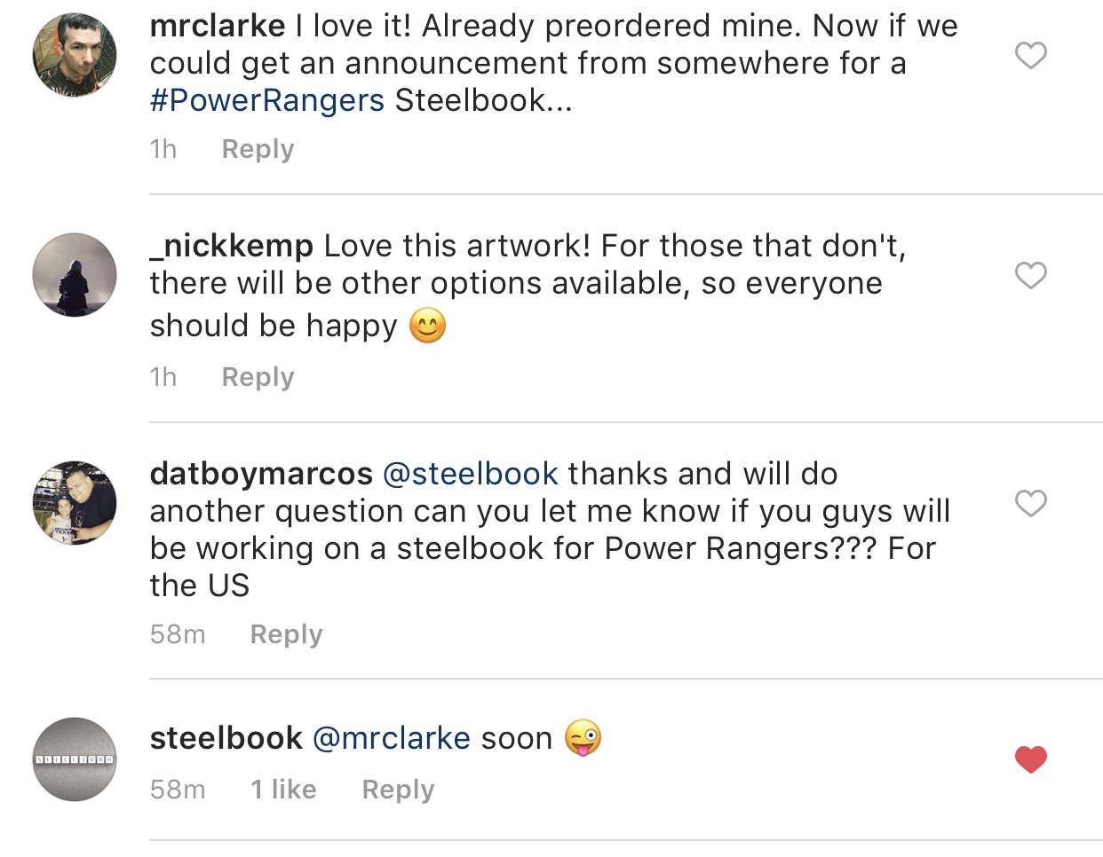Follow the @steelbook mention link
The image size is (1103, 857).
pos(471,474)
